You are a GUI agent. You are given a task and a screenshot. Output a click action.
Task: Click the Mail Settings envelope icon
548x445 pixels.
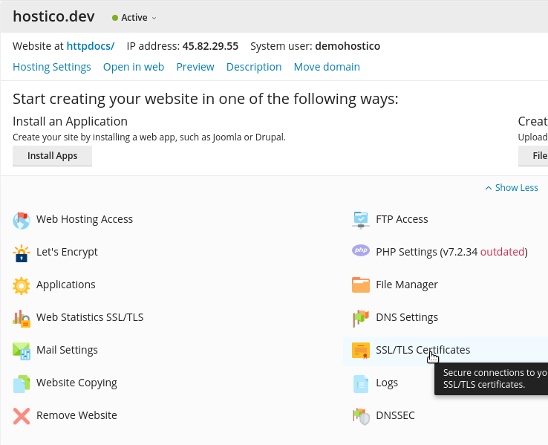tap(22, 351)
